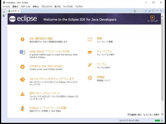Click the Eclipse logo in the banner
Image resolution: width=166 pixels, height=124 pixels.
tap(23, 19)
